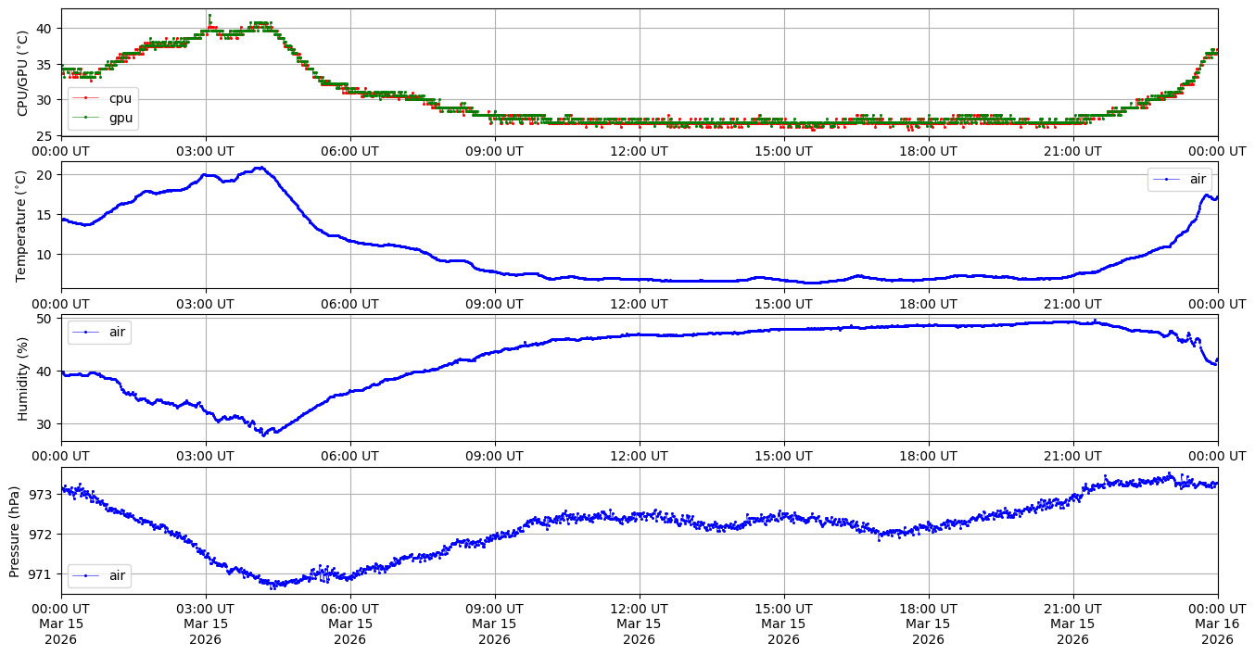Click the green gpu legend marker

click(86, 118)
